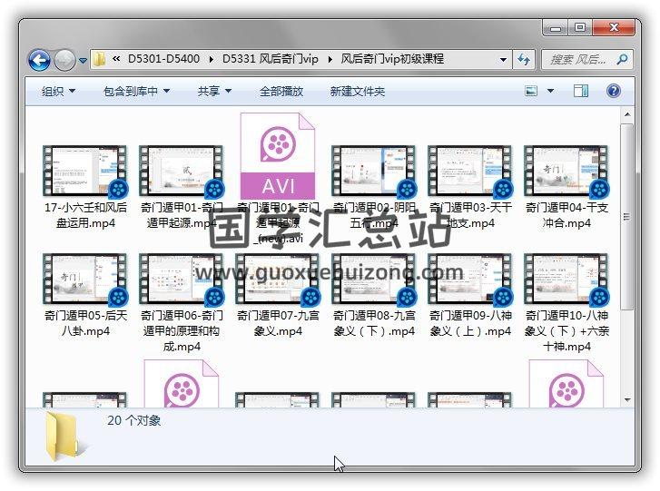Click the Forward navigation arrow button

64,60
